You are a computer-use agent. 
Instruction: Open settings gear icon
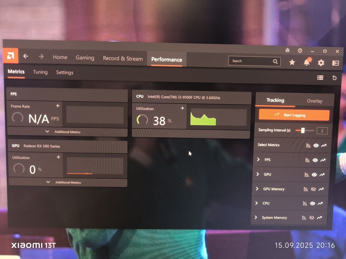point(321,63)
